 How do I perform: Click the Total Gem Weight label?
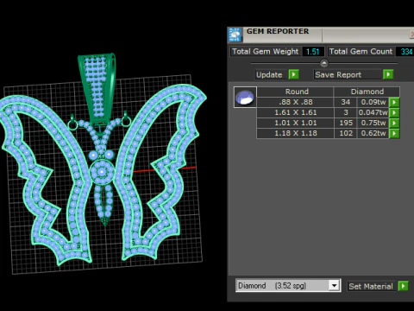pyautogui.click(x=265, y=52)
